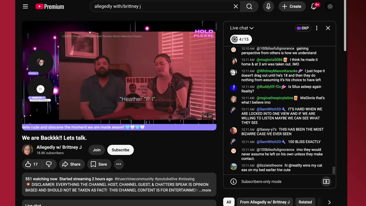
Task: Open #truecrimecommunity hashtag
Action: [134, 179]
